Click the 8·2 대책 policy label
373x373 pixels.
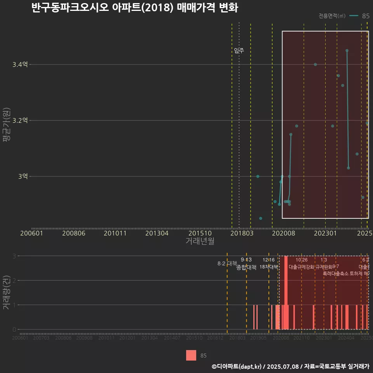pos(227,263)
